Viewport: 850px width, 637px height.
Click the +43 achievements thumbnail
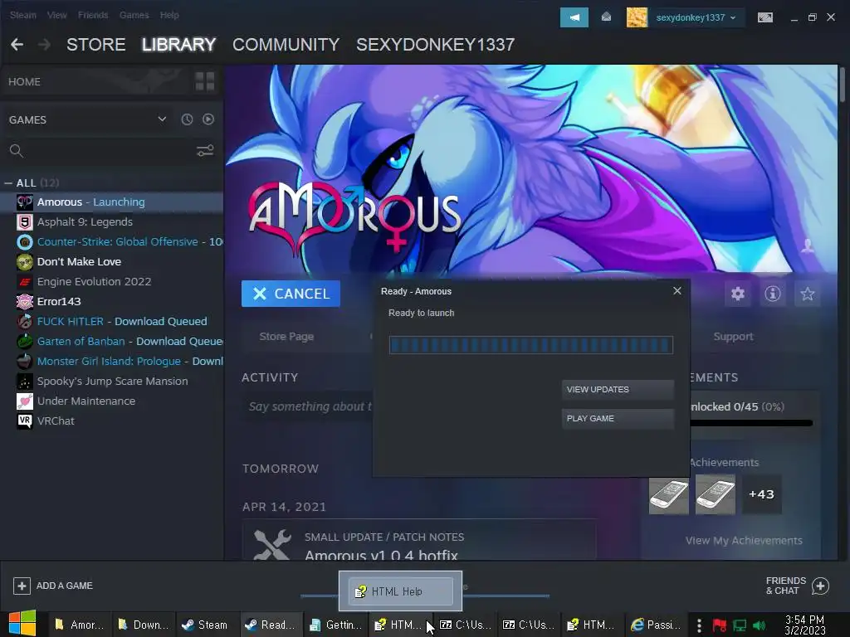tap(762, 494)
